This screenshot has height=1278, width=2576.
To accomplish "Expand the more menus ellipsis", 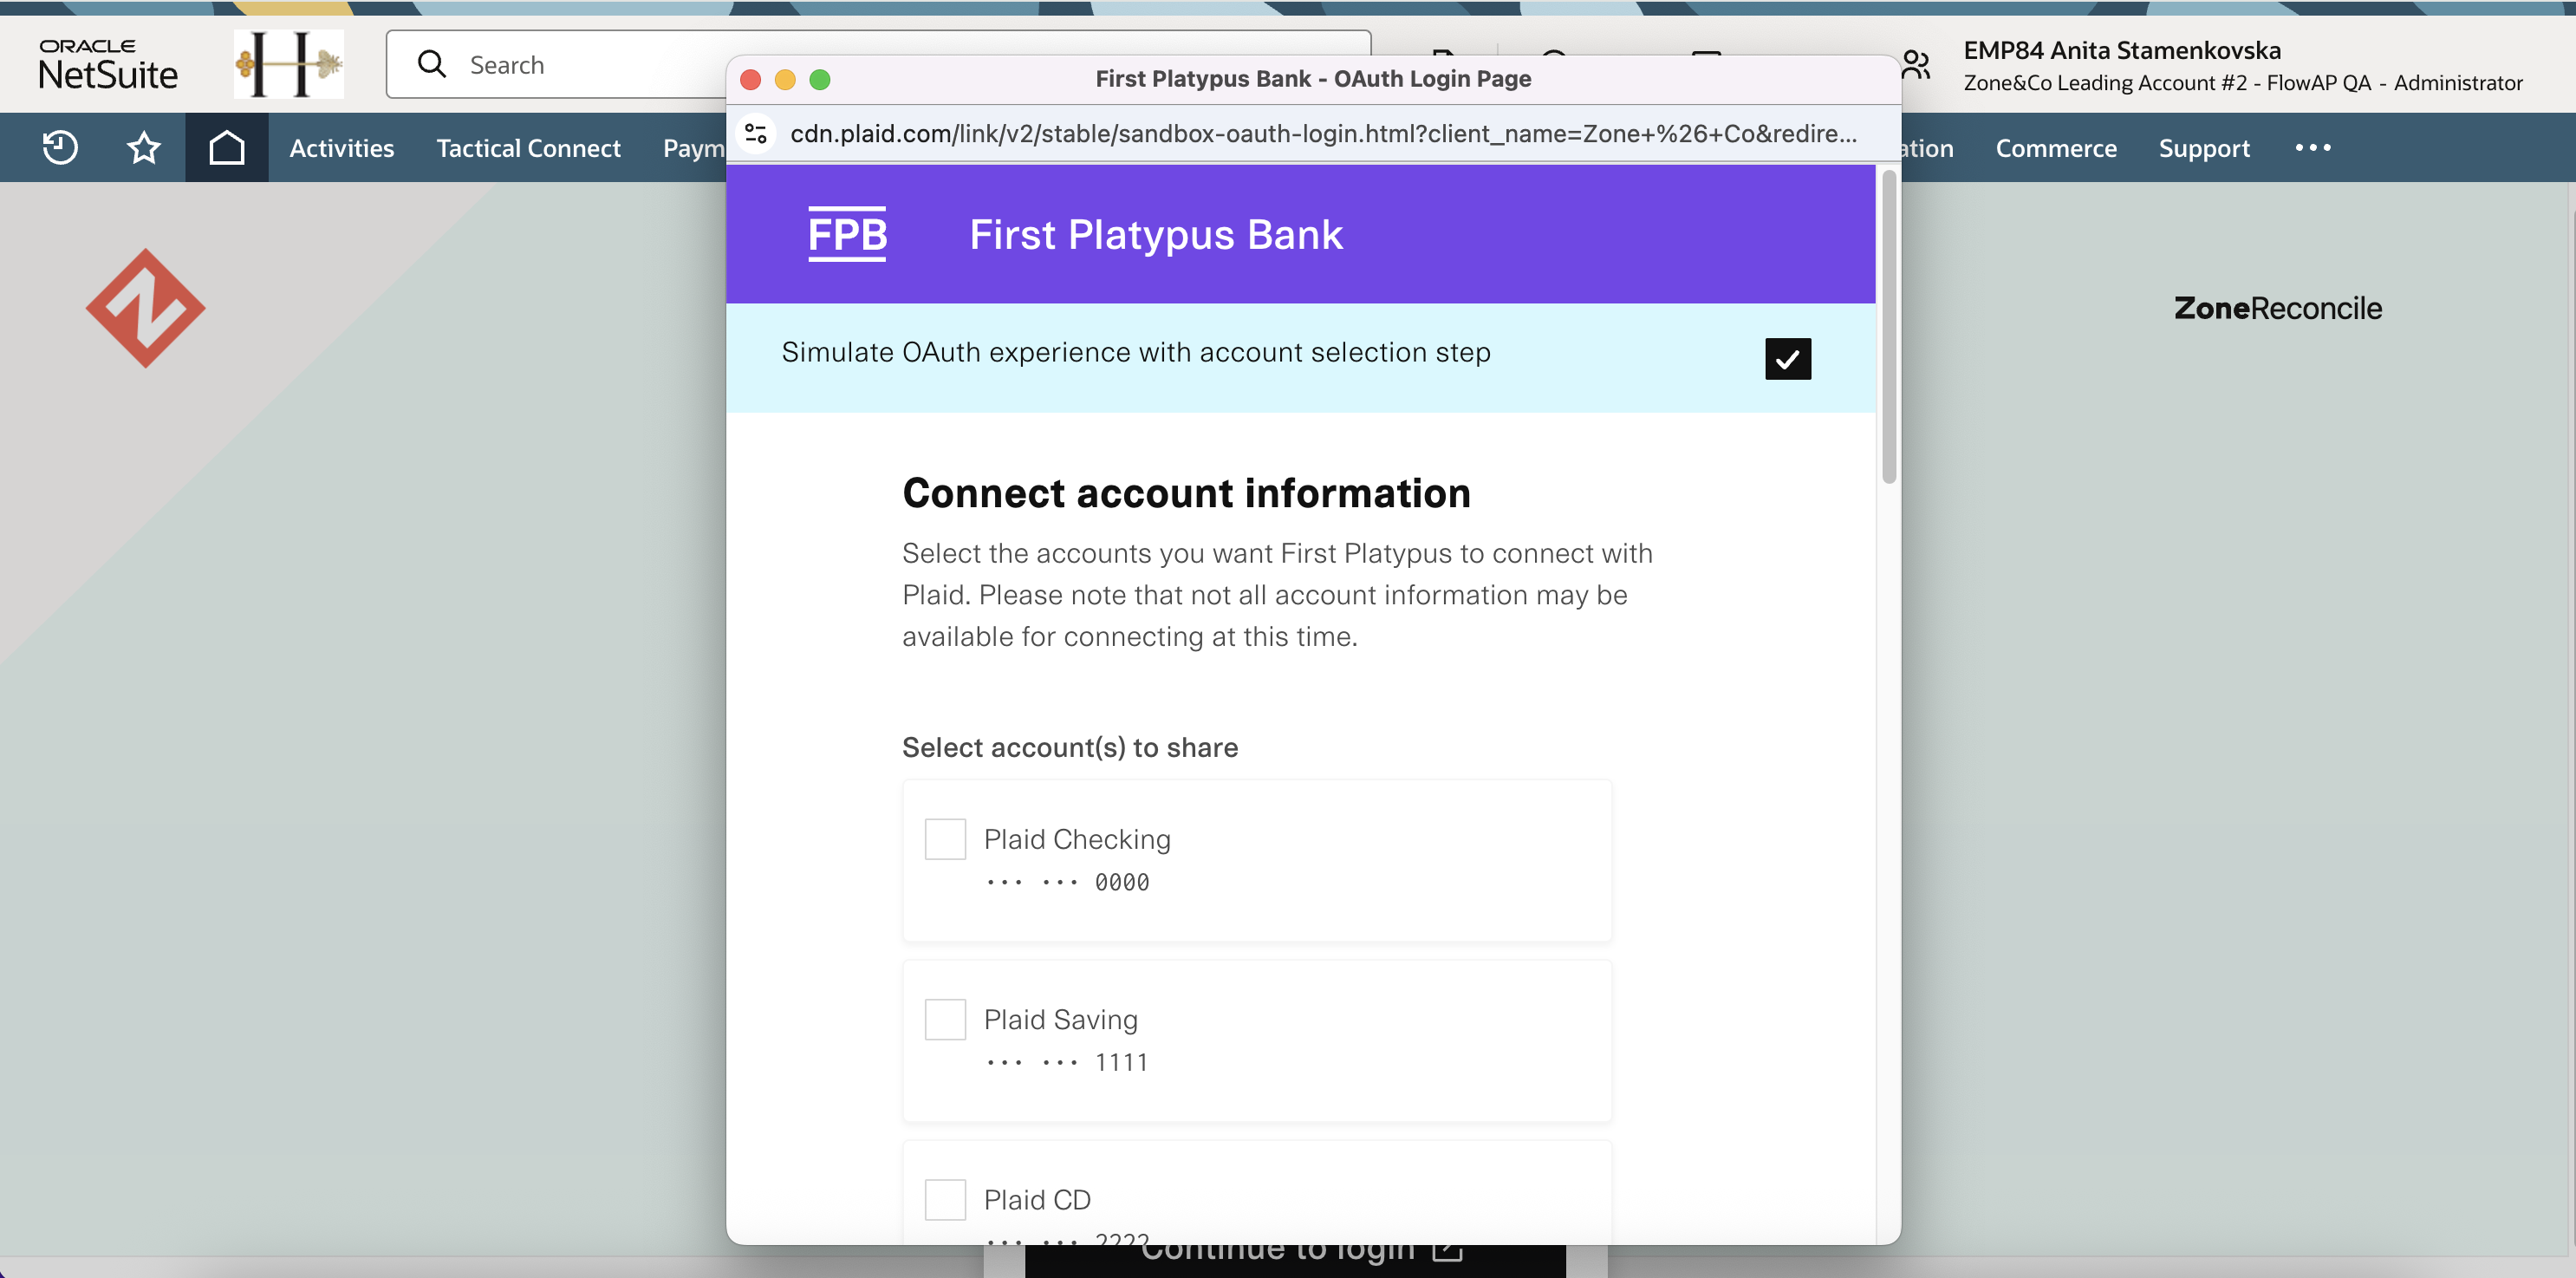I will pyautogui.click(x=2313, y=148).
